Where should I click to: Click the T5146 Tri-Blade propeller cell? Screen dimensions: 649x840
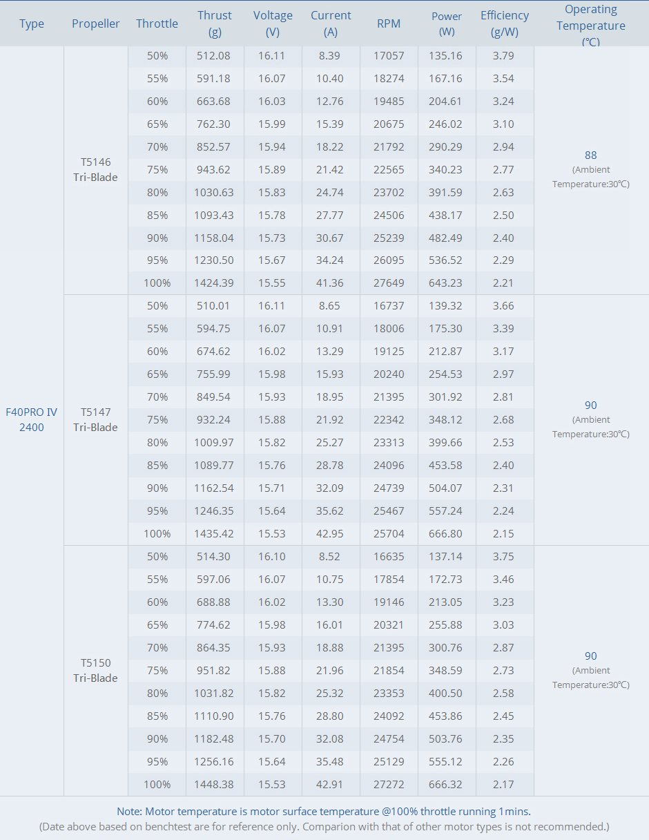point(96,169)
